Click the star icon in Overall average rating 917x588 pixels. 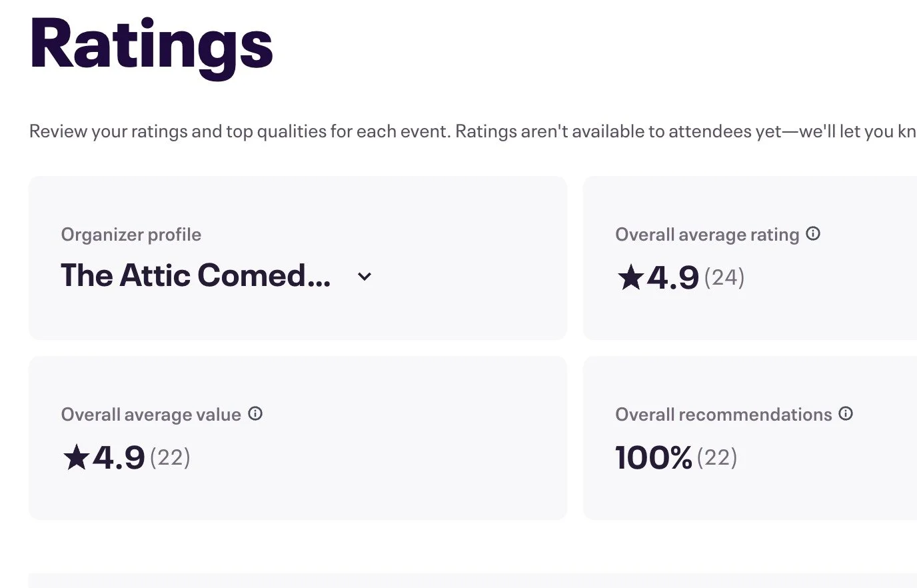pos(630,277)
